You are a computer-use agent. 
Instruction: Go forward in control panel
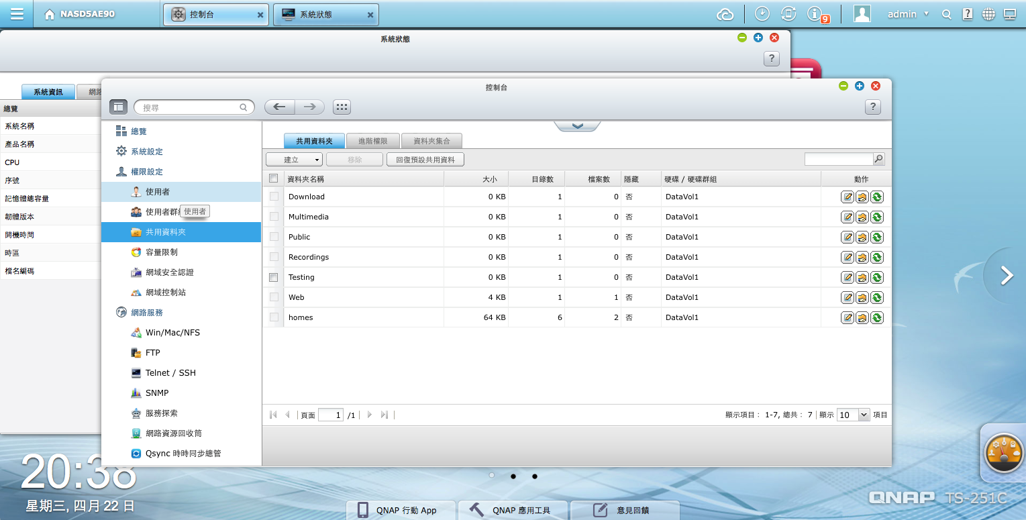pyautogui.click(x=310, y=107)
